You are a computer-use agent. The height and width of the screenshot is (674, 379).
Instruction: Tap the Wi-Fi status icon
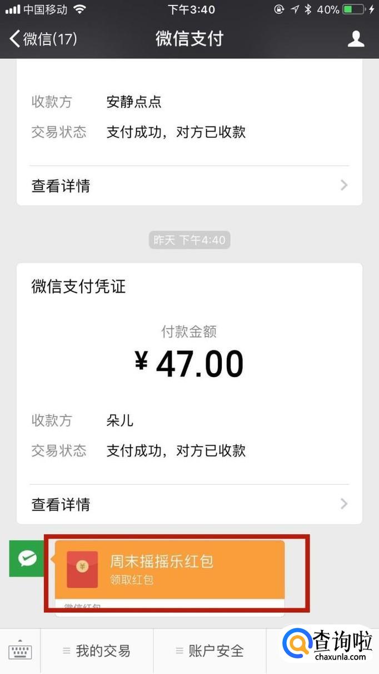(x=80, y=9)
